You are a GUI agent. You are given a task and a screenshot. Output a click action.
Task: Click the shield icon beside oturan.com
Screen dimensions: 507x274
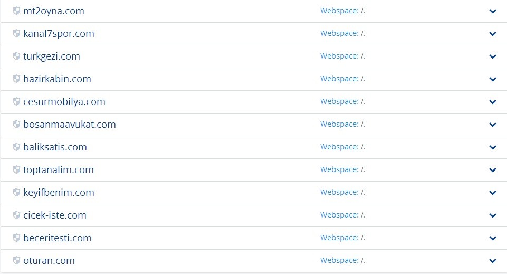16,260
